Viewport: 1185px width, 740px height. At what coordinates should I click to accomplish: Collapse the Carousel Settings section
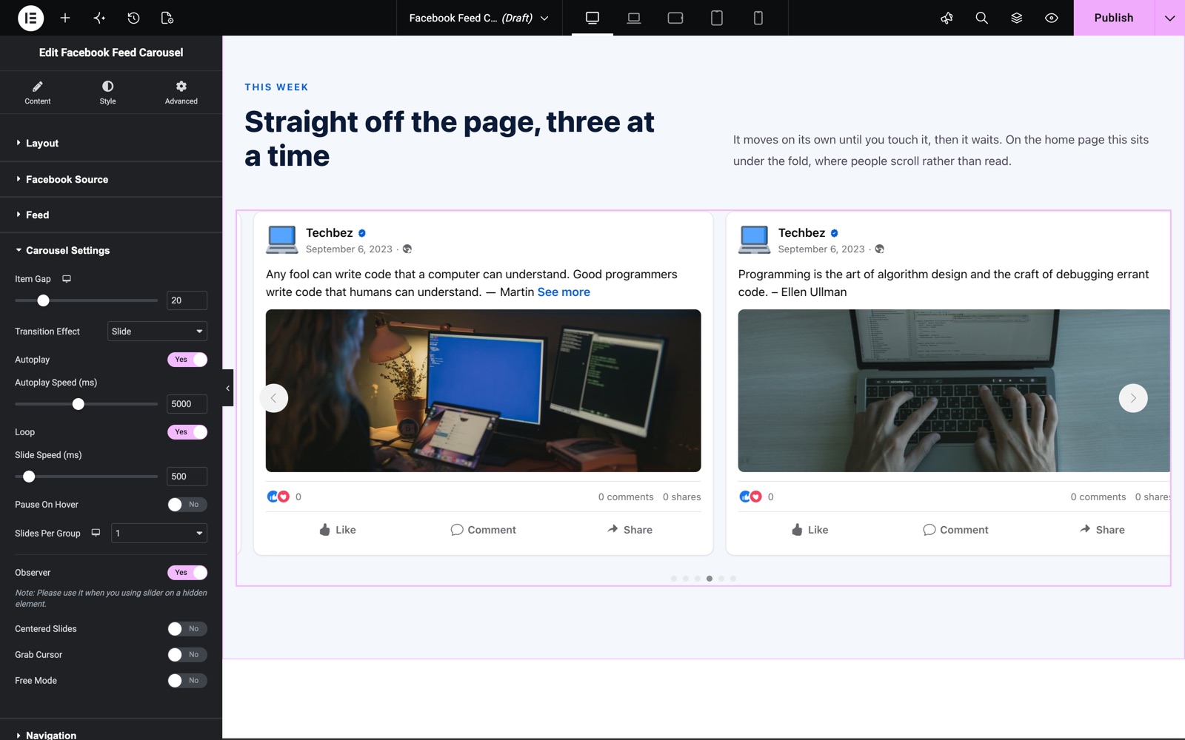(111, 250)
